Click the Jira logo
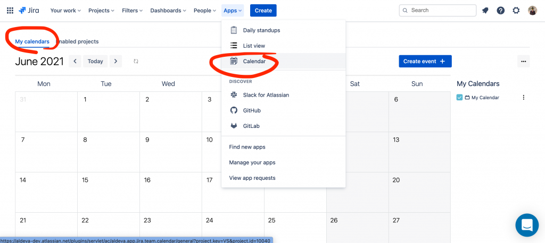 (x=29, y=11)
